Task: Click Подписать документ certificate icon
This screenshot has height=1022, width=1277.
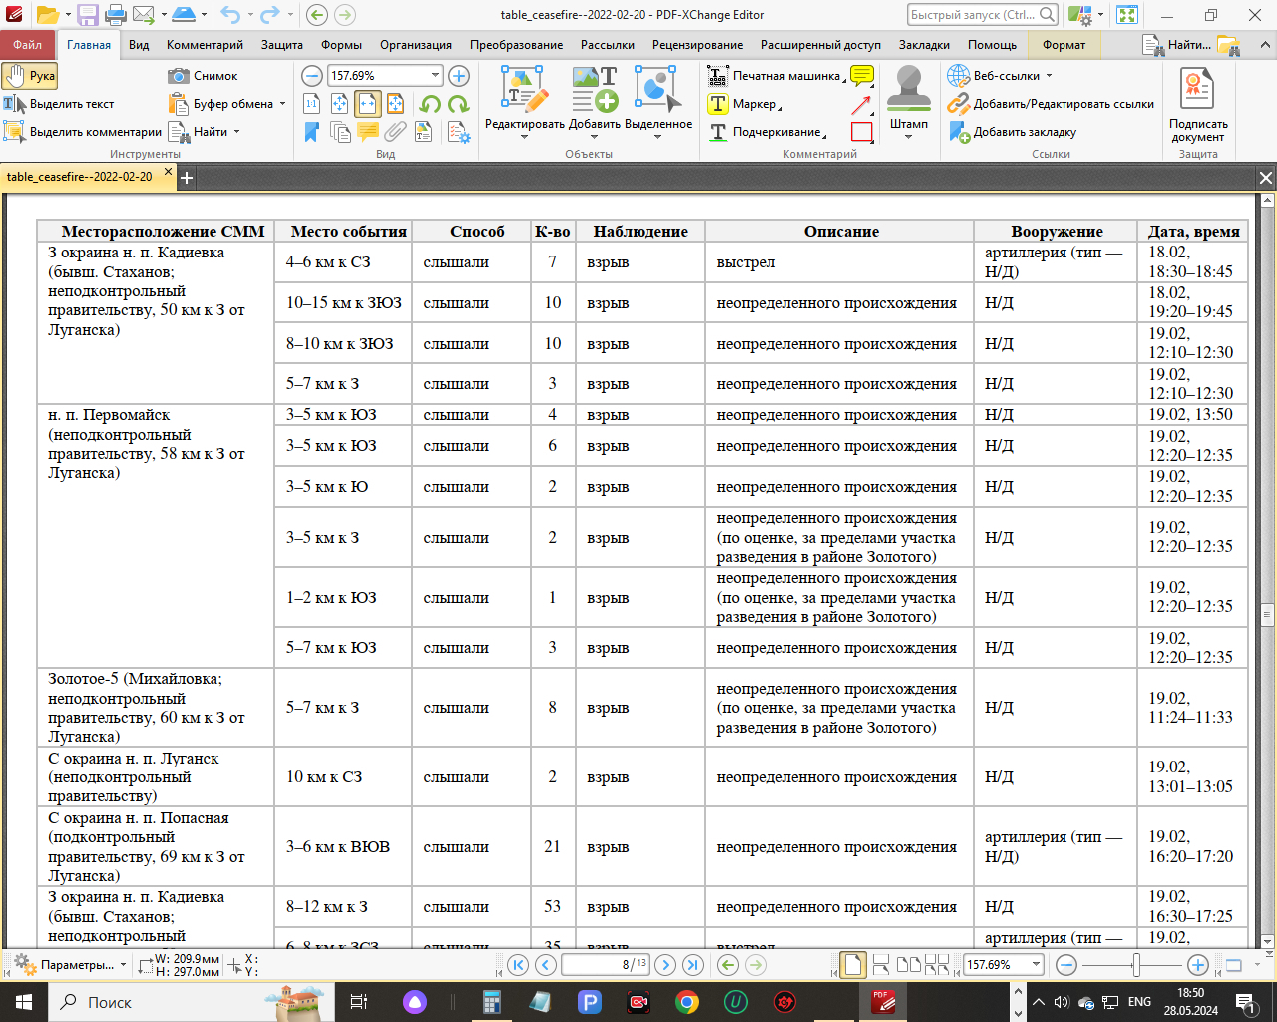Action: 1197,90
